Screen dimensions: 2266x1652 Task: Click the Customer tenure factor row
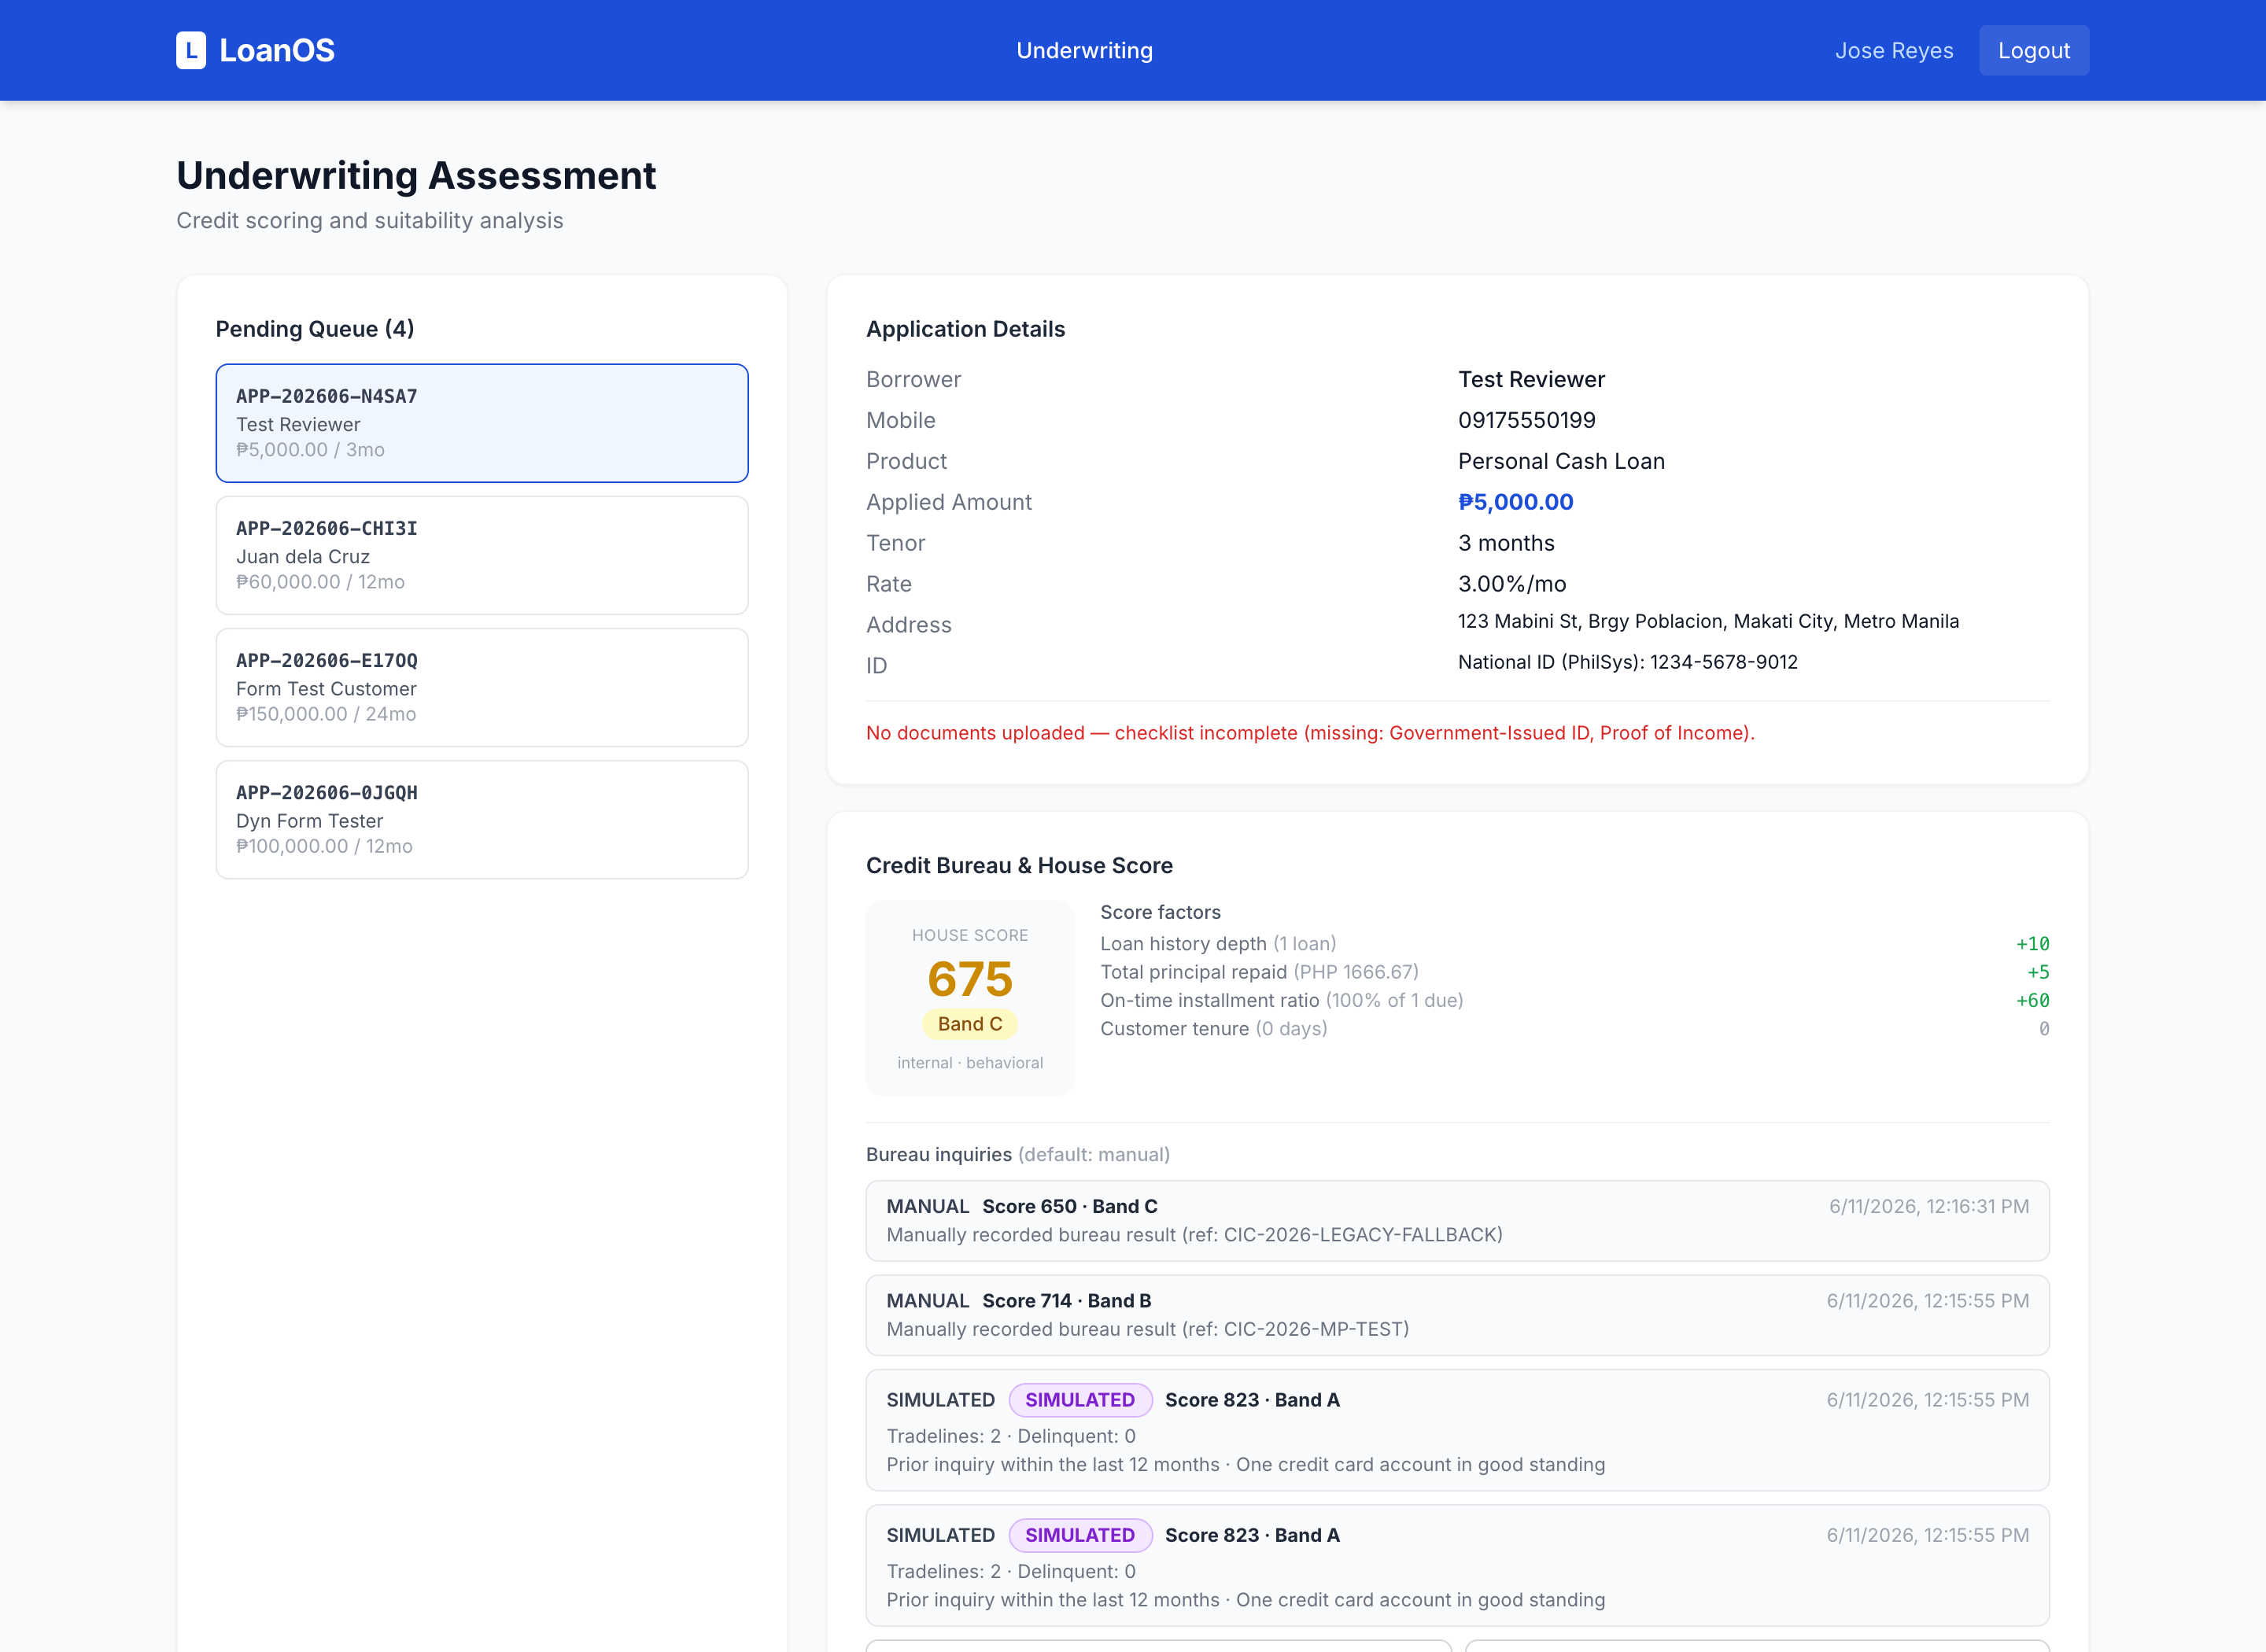[1575, 1029]
